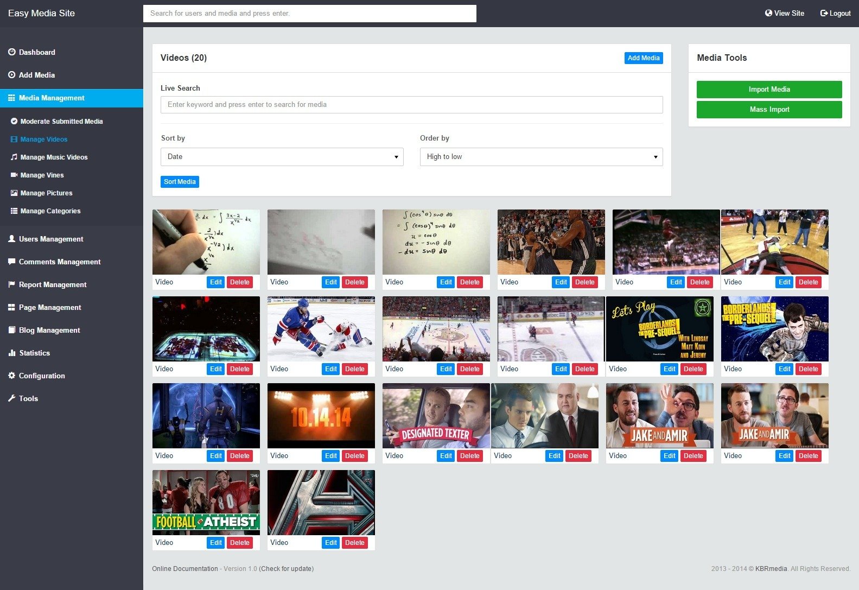Click the Moderate Submitted Media checkmark icon

click(14, 121)
